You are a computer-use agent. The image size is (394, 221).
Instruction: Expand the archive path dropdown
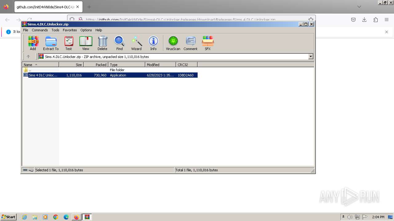tap(311, 56)
